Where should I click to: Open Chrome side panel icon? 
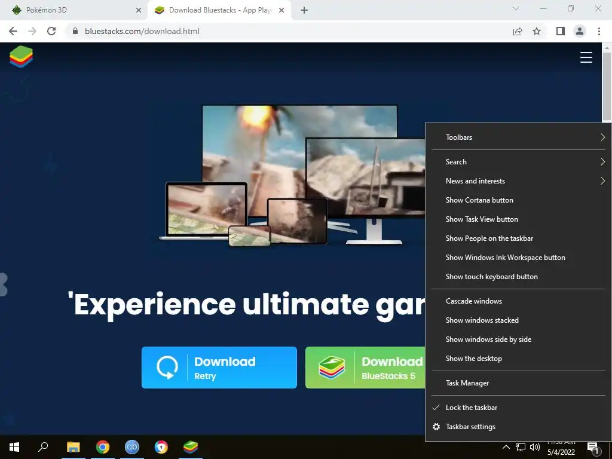click(561, 31)
